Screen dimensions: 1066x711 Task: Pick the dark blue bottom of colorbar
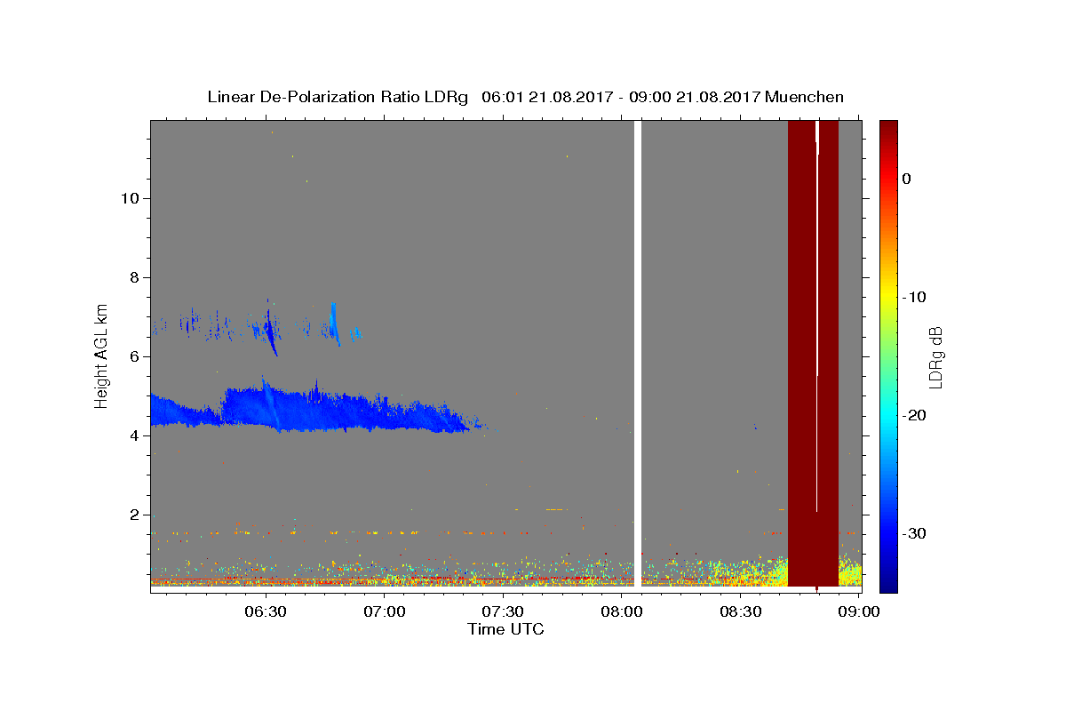tap(888, 585)
